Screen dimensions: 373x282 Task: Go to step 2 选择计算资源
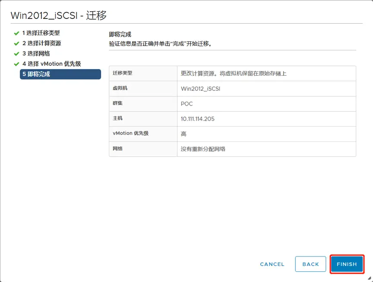tap(42, 43)
